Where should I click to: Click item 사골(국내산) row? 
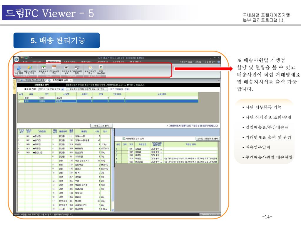point(81,205)
